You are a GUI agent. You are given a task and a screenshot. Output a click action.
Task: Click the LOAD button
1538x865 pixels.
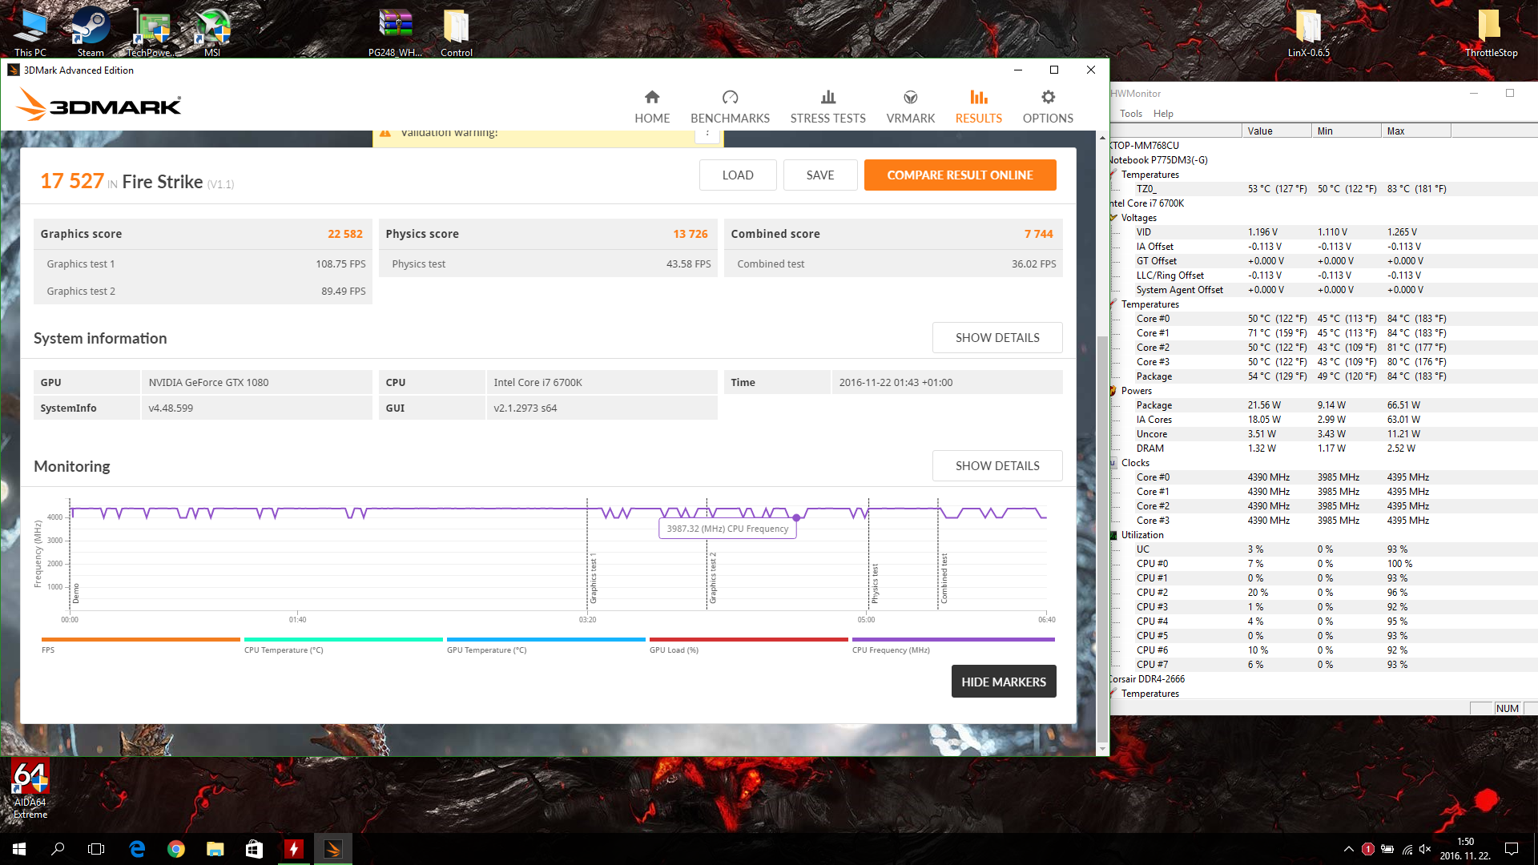(x=738, y=175)
